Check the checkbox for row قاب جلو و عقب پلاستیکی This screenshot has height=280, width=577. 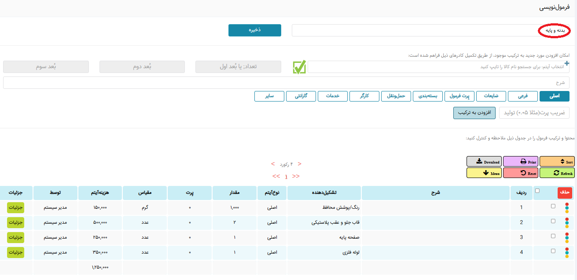click(553, 221)
